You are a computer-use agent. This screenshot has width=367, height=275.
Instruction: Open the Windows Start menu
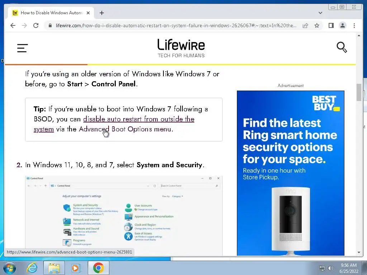click(10, 268)
